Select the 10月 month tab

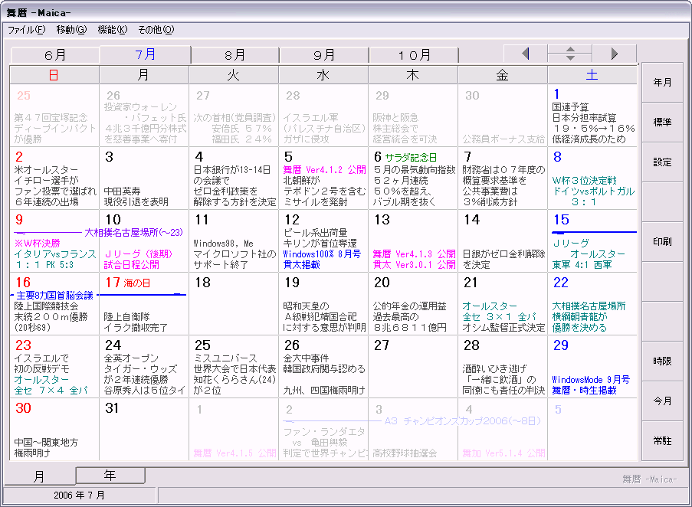tap(415, 55)
